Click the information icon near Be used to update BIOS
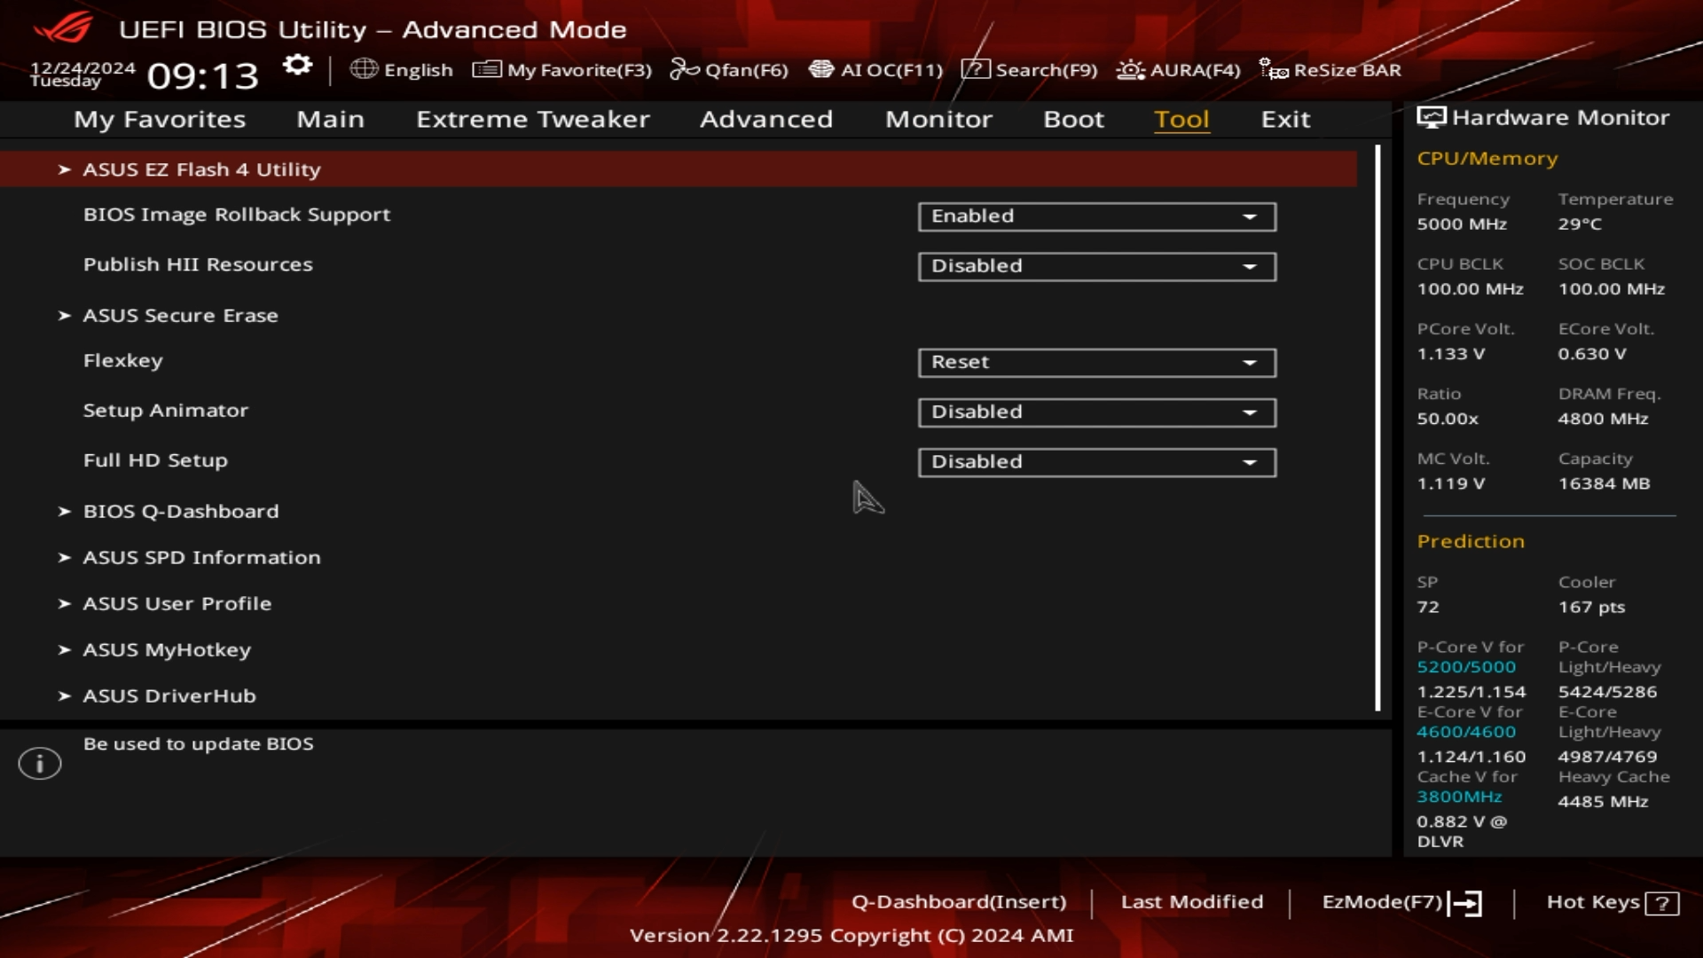 (x=39, y=763)
